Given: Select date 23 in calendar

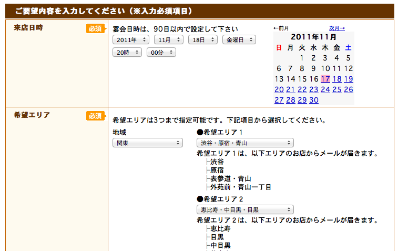Looking at the screenshot, I should point(314,89).
